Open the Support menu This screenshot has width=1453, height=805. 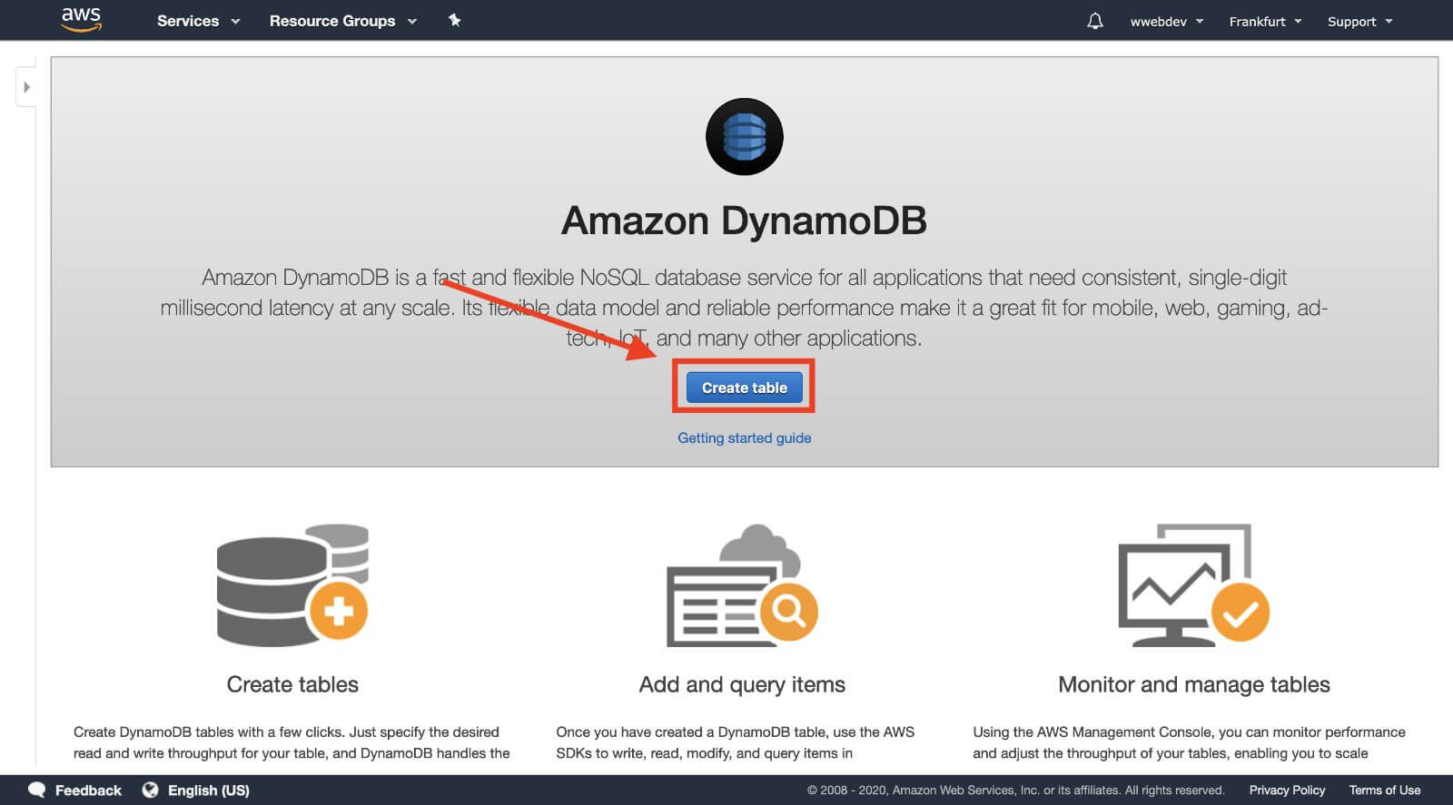1359,21
